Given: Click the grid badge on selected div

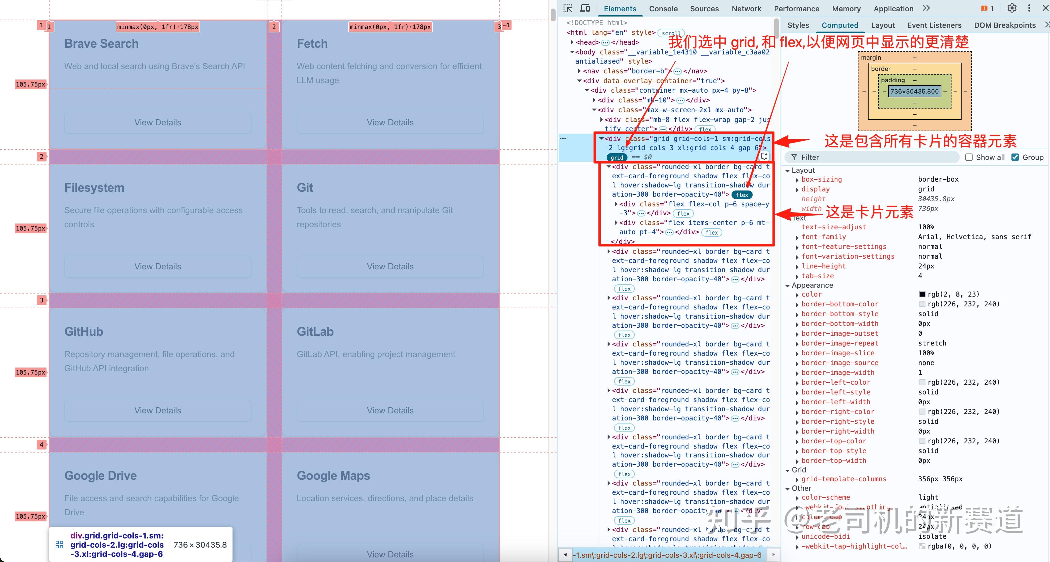Looking at the screenshot, I should pos(617,157).
